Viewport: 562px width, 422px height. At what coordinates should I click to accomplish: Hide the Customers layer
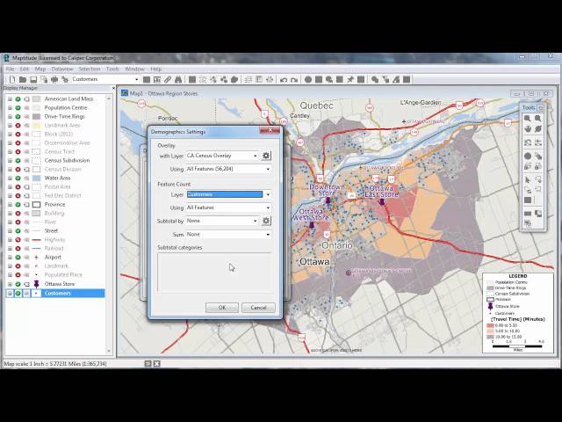tap(18, 293)
